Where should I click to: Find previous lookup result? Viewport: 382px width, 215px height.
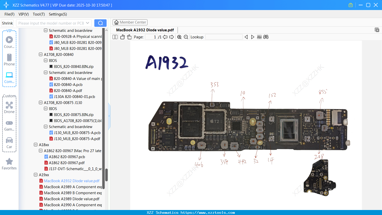coord(246,37)
